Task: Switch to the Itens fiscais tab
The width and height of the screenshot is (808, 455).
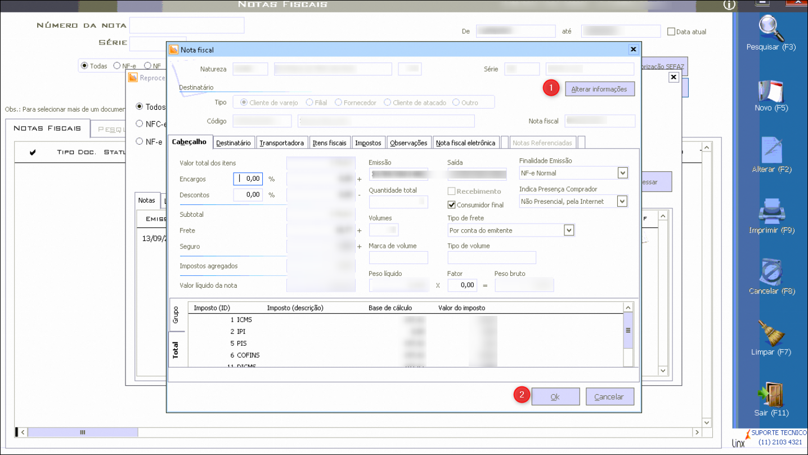Action: [330, 143]
